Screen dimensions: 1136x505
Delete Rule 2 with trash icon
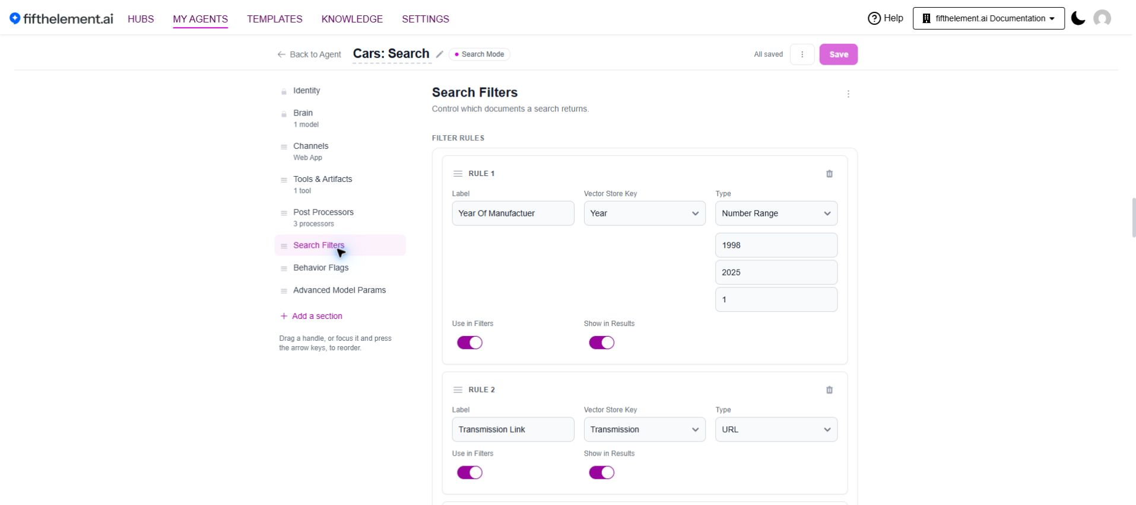point(829,390)
